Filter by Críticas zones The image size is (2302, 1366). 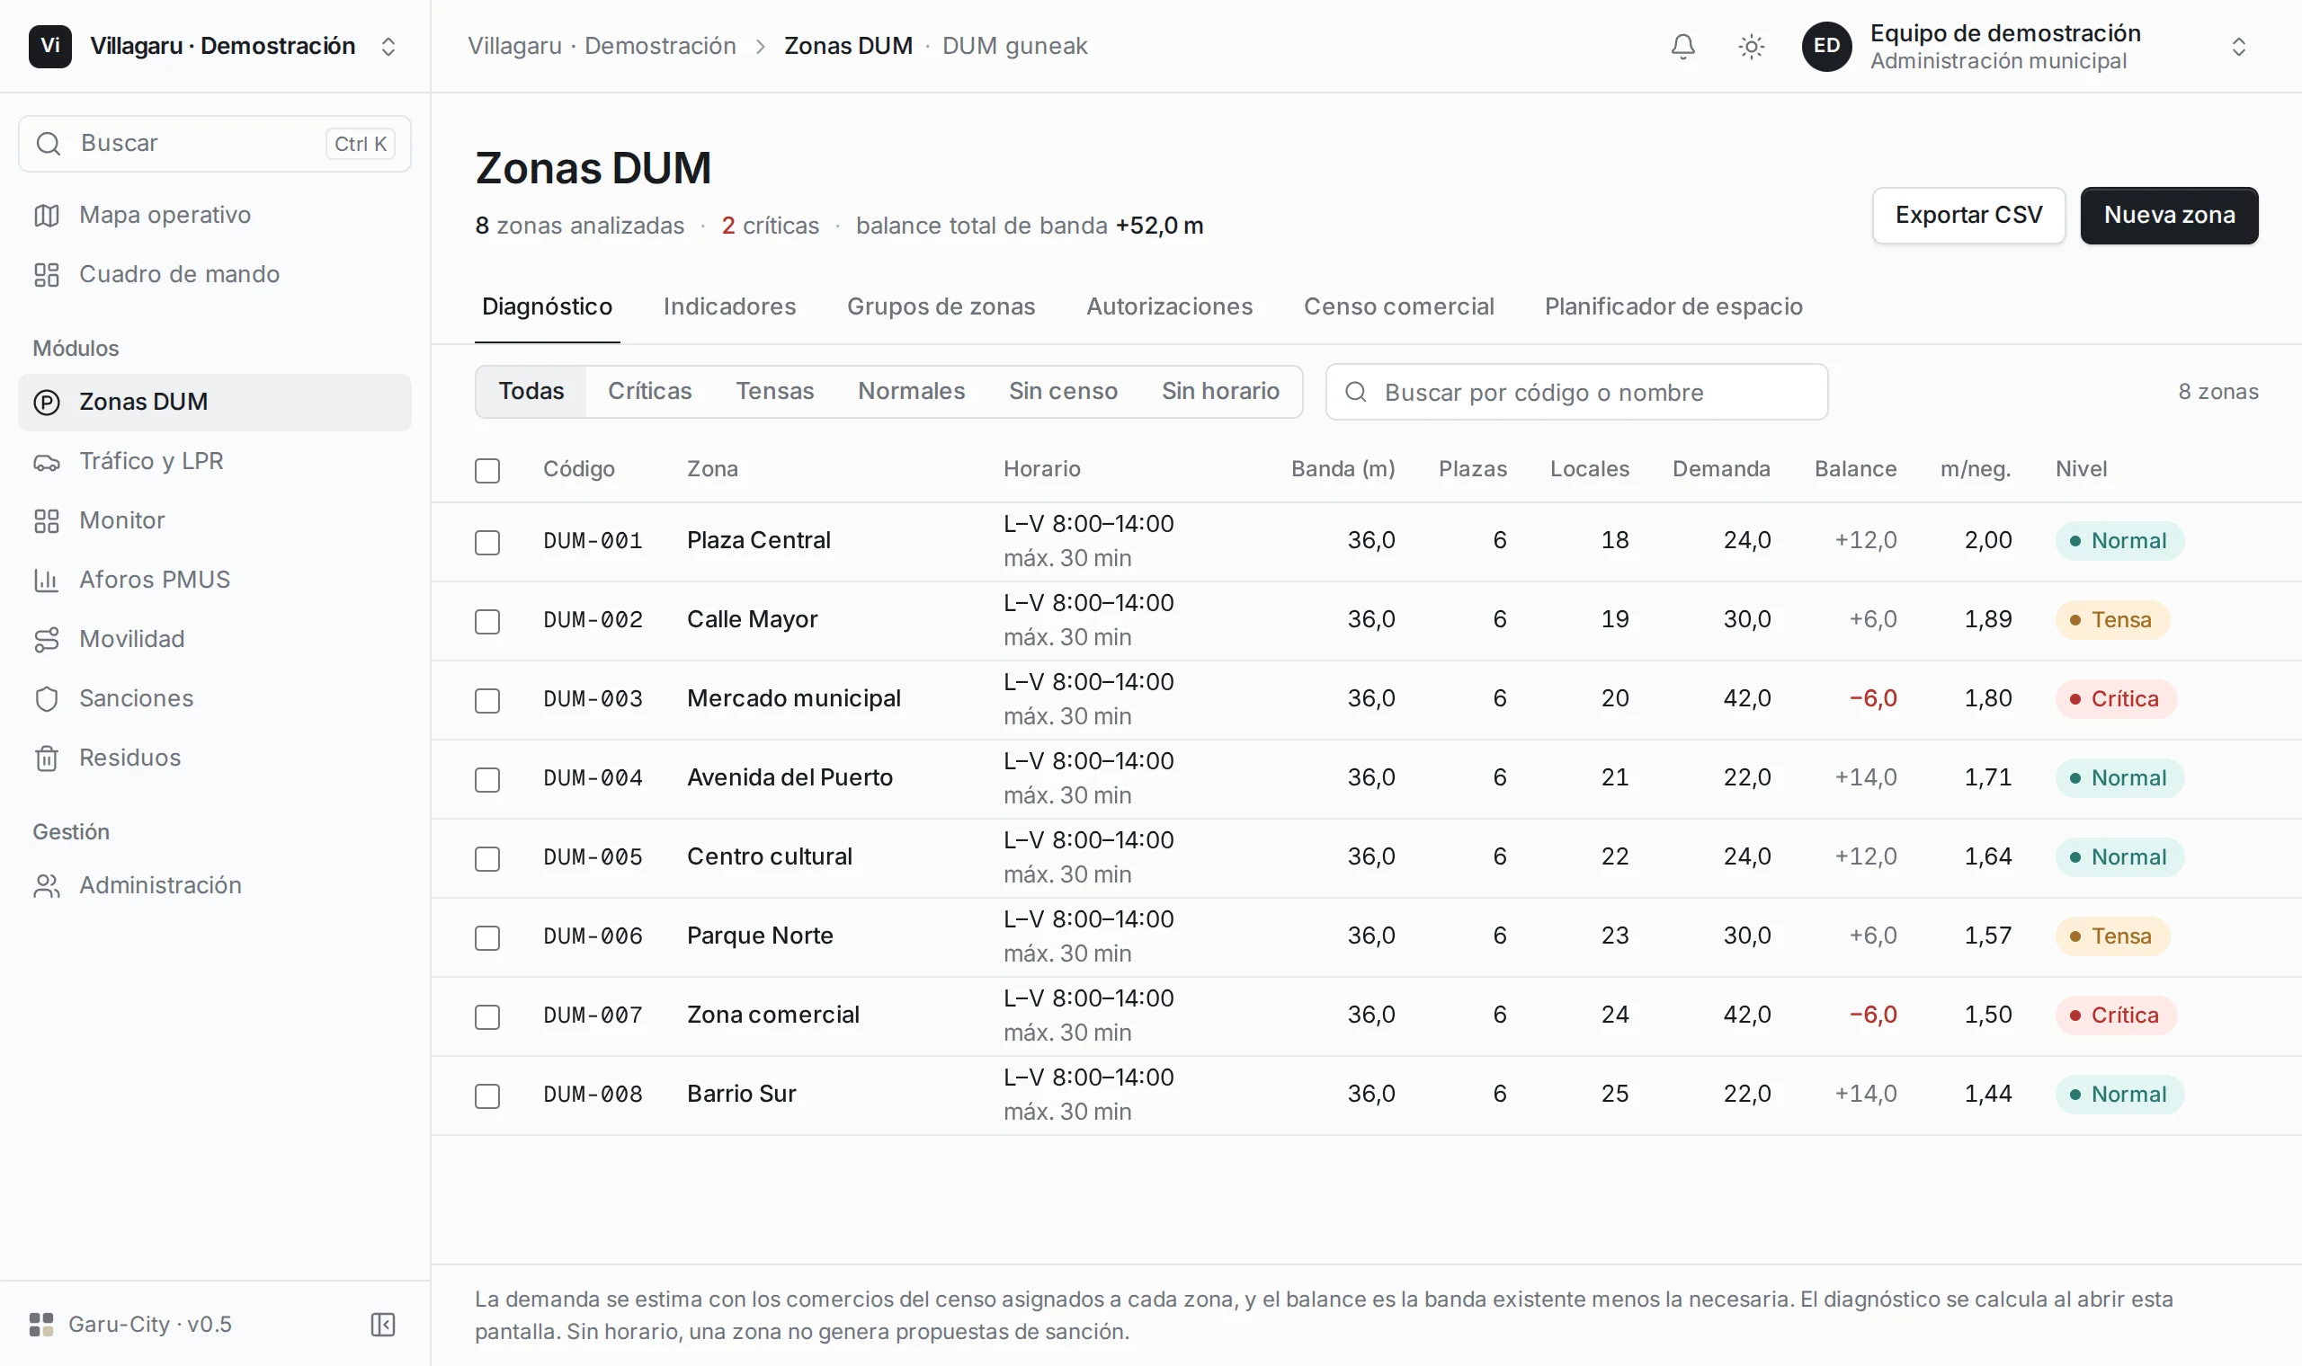649,391
